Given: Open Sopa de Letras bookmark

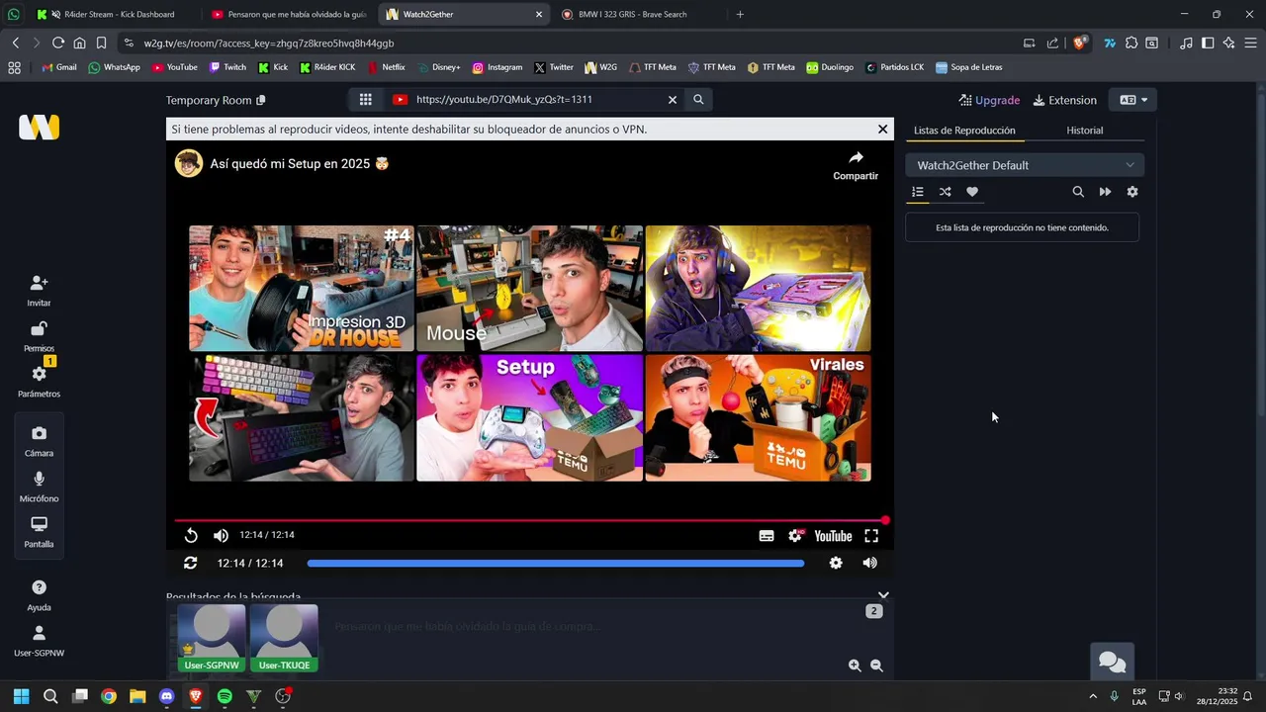Looking at the screenshot, I should 968,67.
